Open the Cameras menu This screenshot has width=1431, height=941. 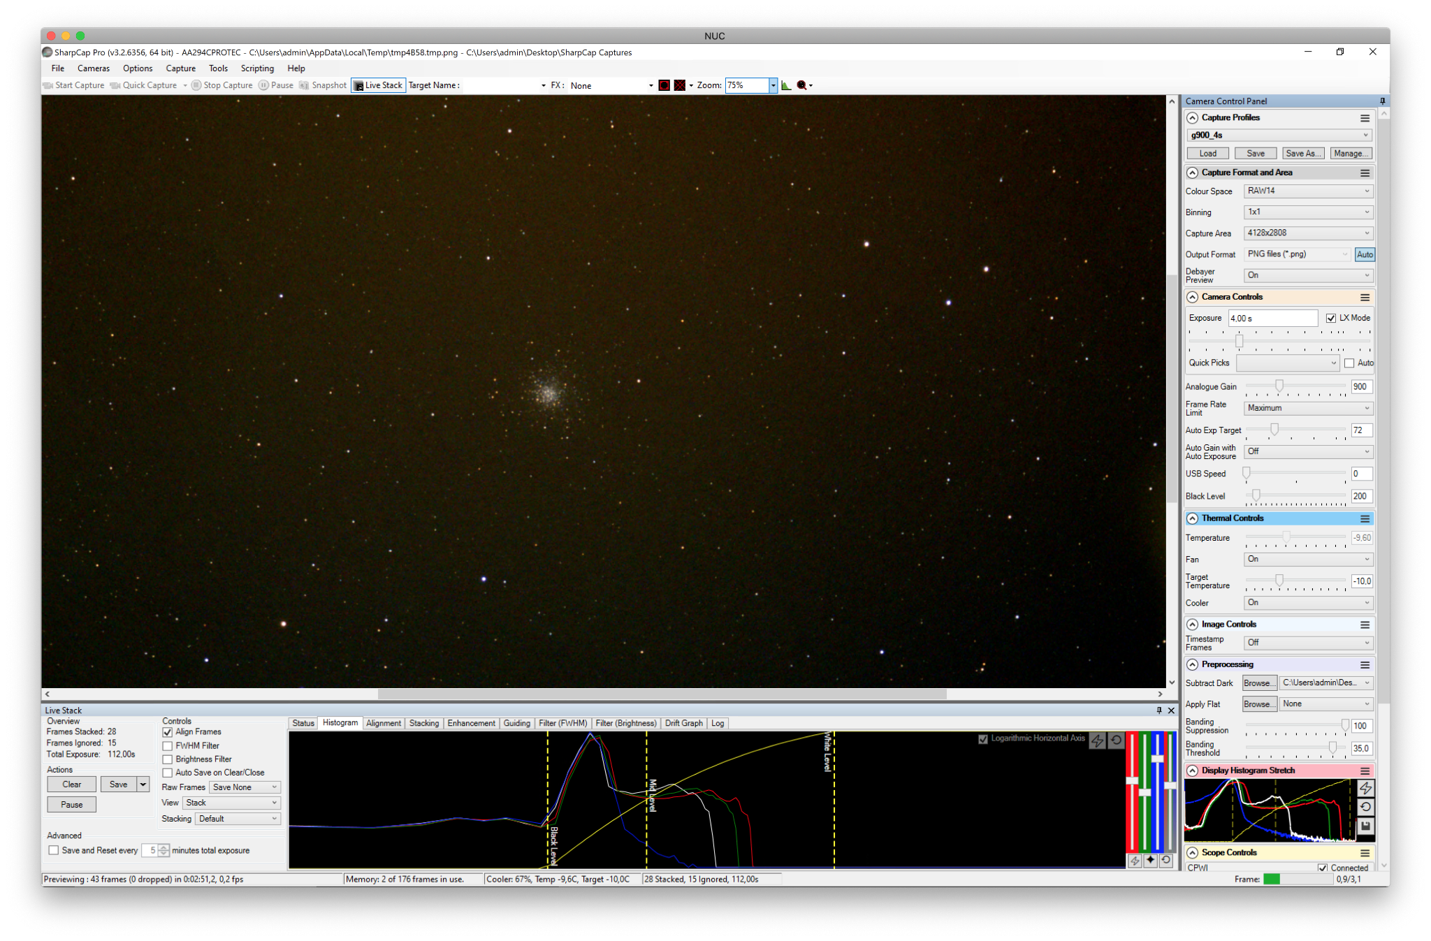[x=94, y=68]
